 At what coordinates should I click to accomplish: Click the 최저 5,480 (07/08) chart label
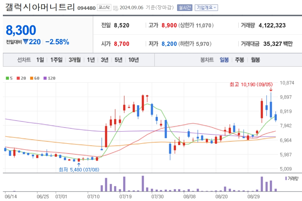[79, 170]
